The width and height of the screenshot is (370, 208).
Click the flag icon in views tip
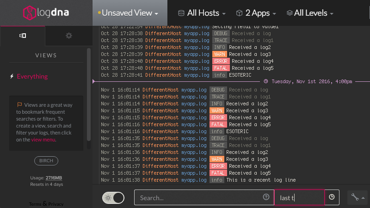[19, 104]
